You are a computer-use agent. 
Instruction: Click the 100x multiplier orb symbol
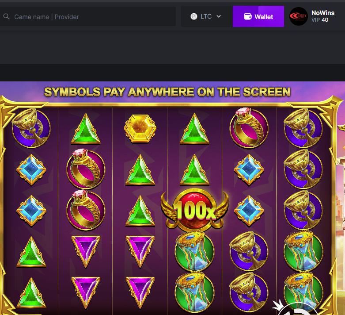[x=195, y=210]
